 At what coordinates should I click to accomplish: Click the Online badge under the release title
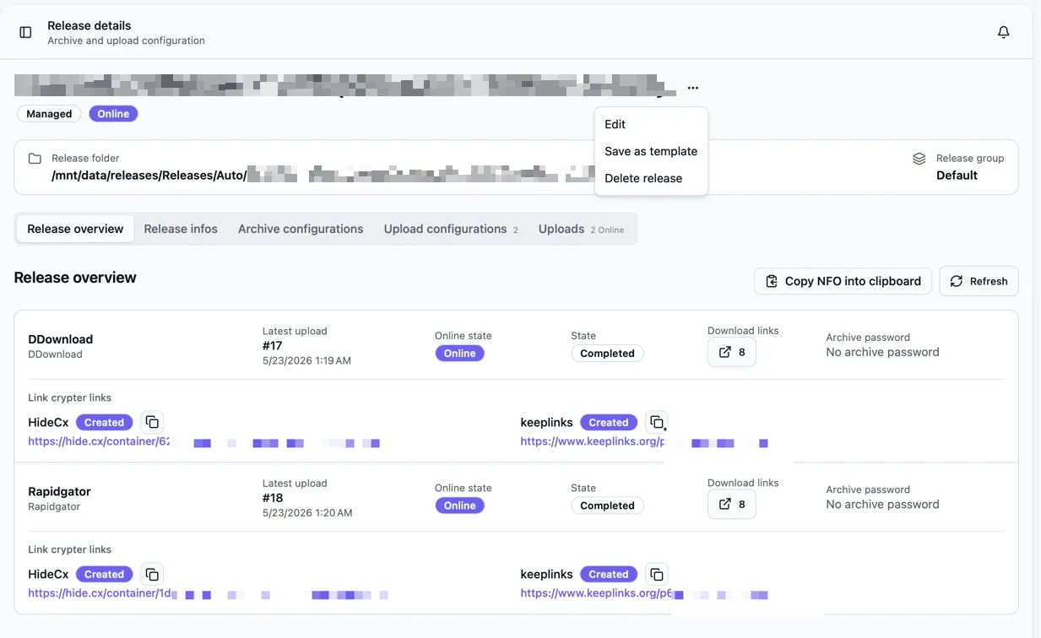(113, 114)
